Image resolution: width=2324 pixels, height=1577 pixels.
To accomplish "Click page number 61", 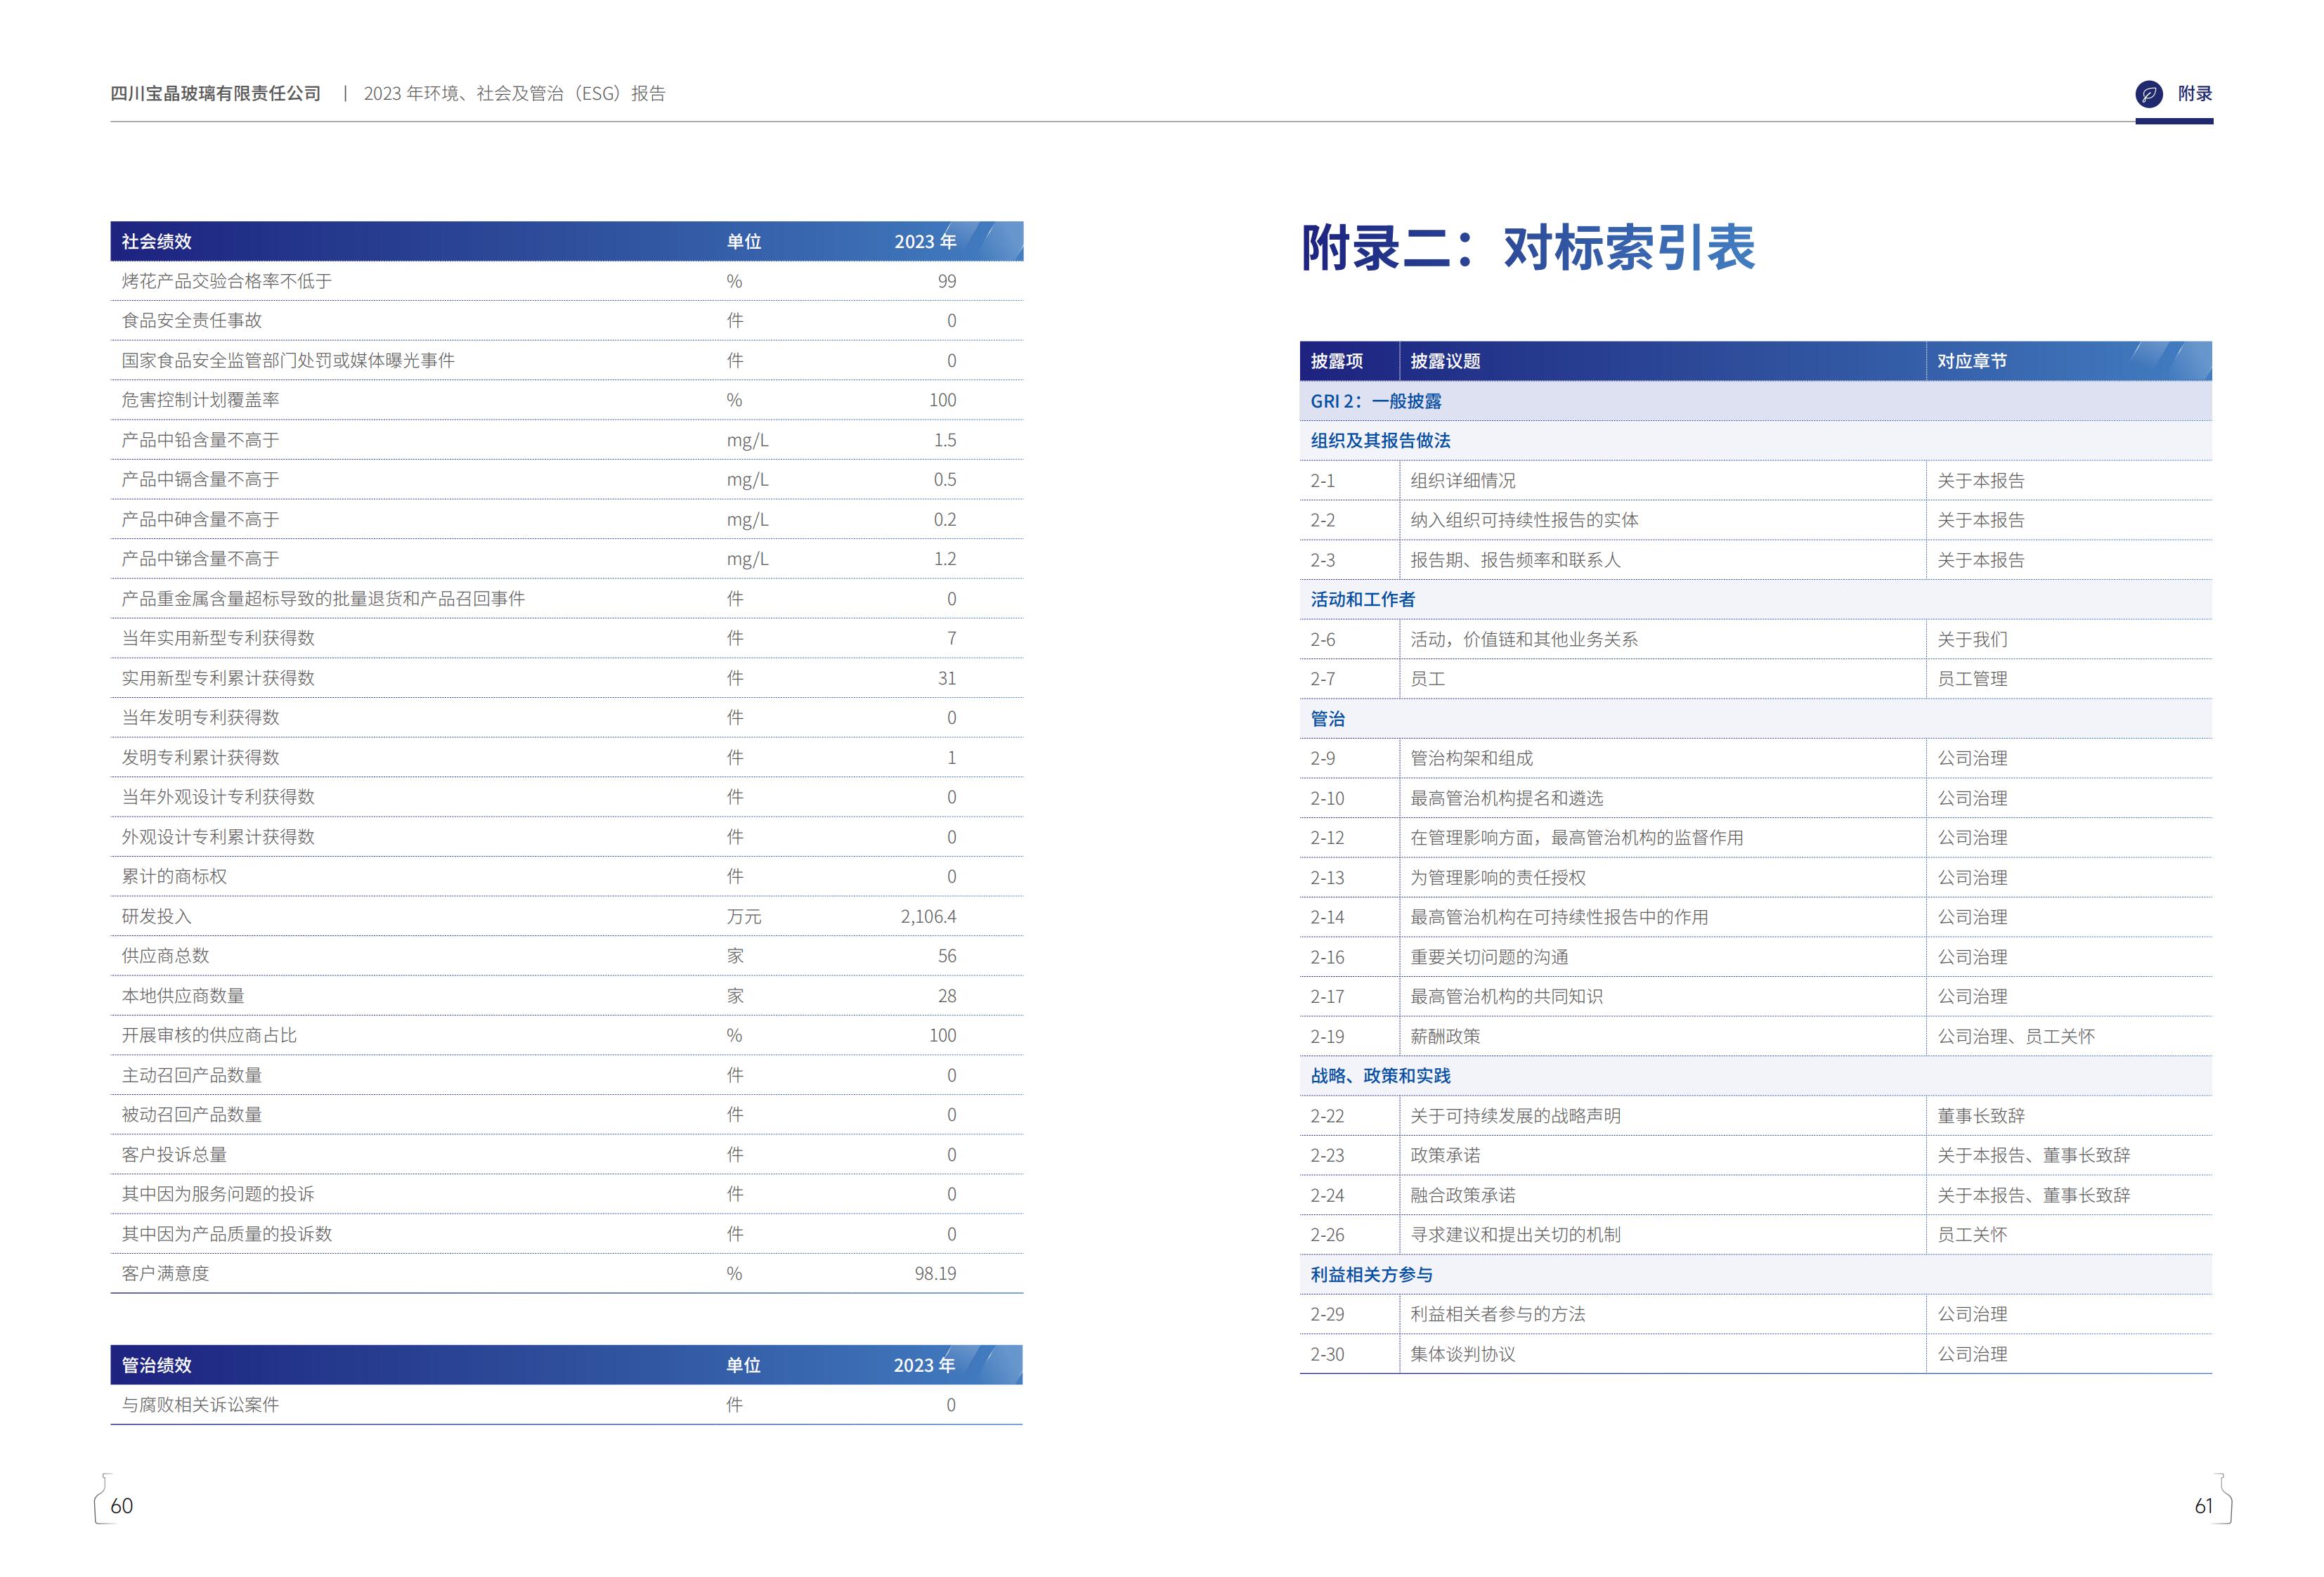I will [x=2203, y=1506].
